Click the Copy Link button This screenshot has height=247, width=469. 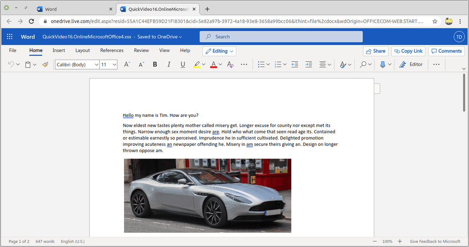pos(408,51)
